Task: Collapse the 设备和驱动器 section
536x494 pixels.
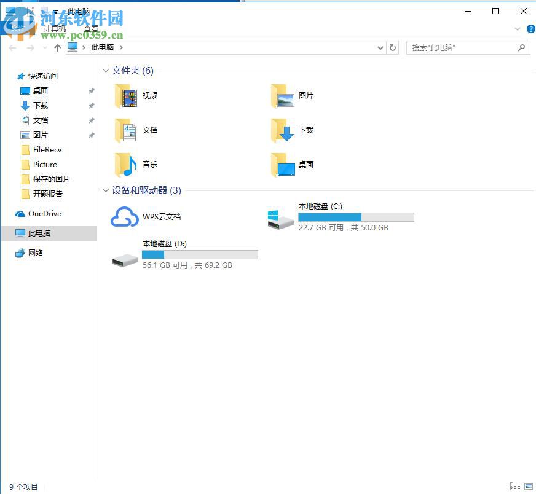Action: (x=106, y=190)
